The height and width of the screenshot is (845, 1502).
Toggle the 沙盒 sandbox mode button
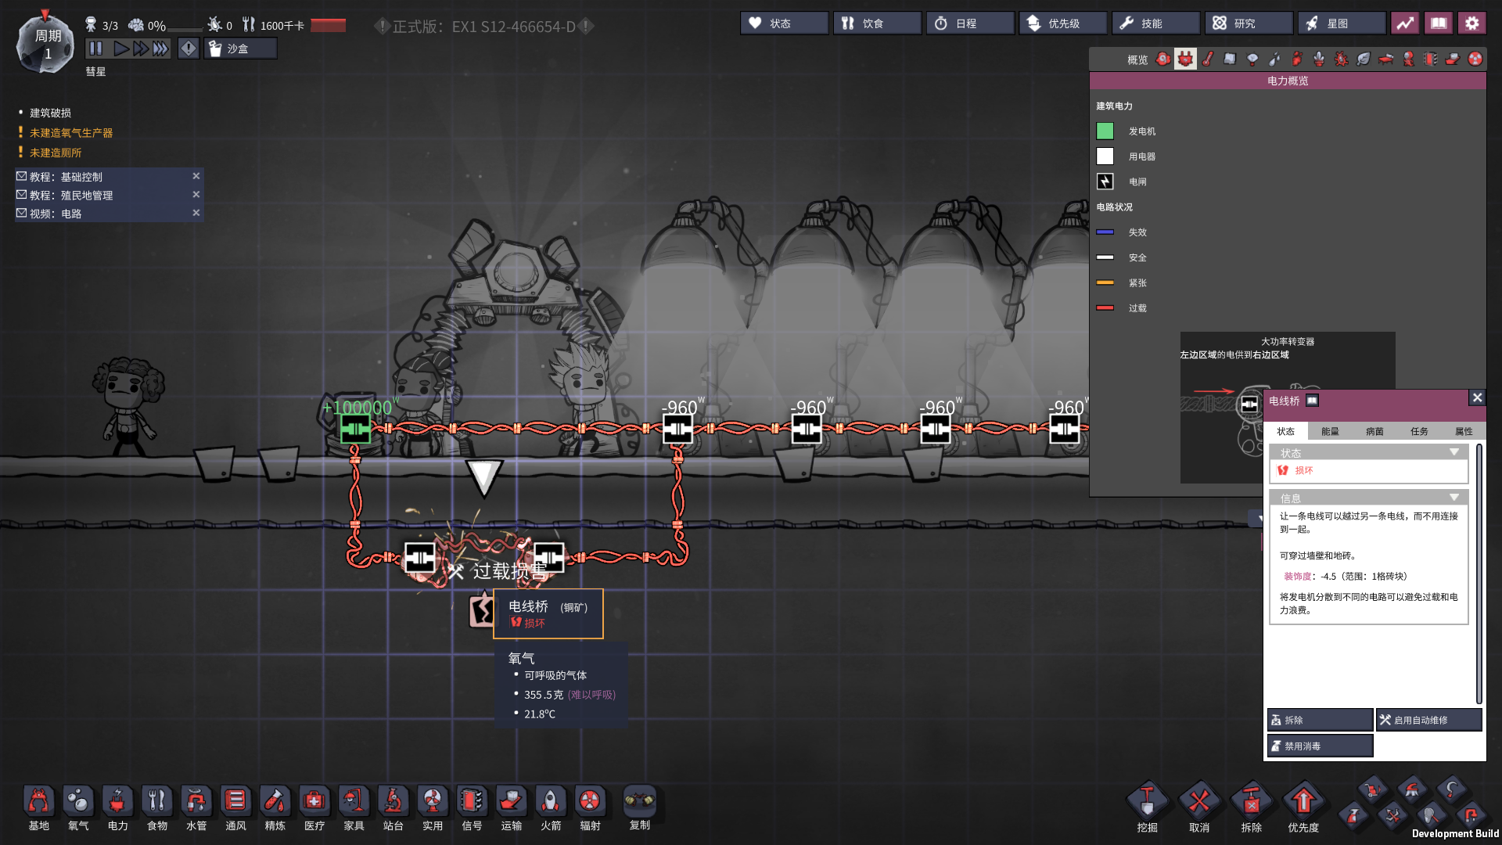pos(240,49)
